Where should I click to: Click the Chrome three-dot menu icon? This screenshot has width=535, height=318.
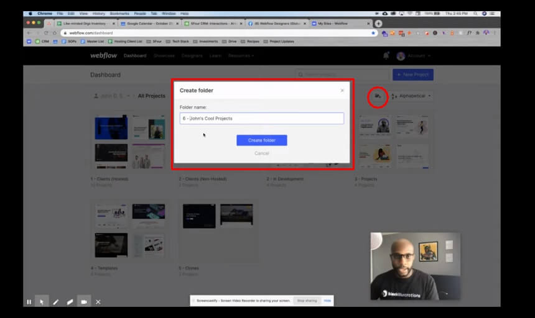click(495, 33)
